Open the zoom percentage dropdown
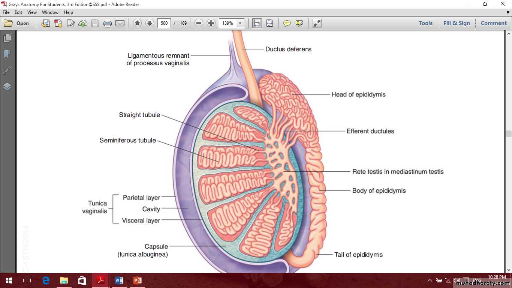This screenshot has width=512, height=288. tap(240, 23)
